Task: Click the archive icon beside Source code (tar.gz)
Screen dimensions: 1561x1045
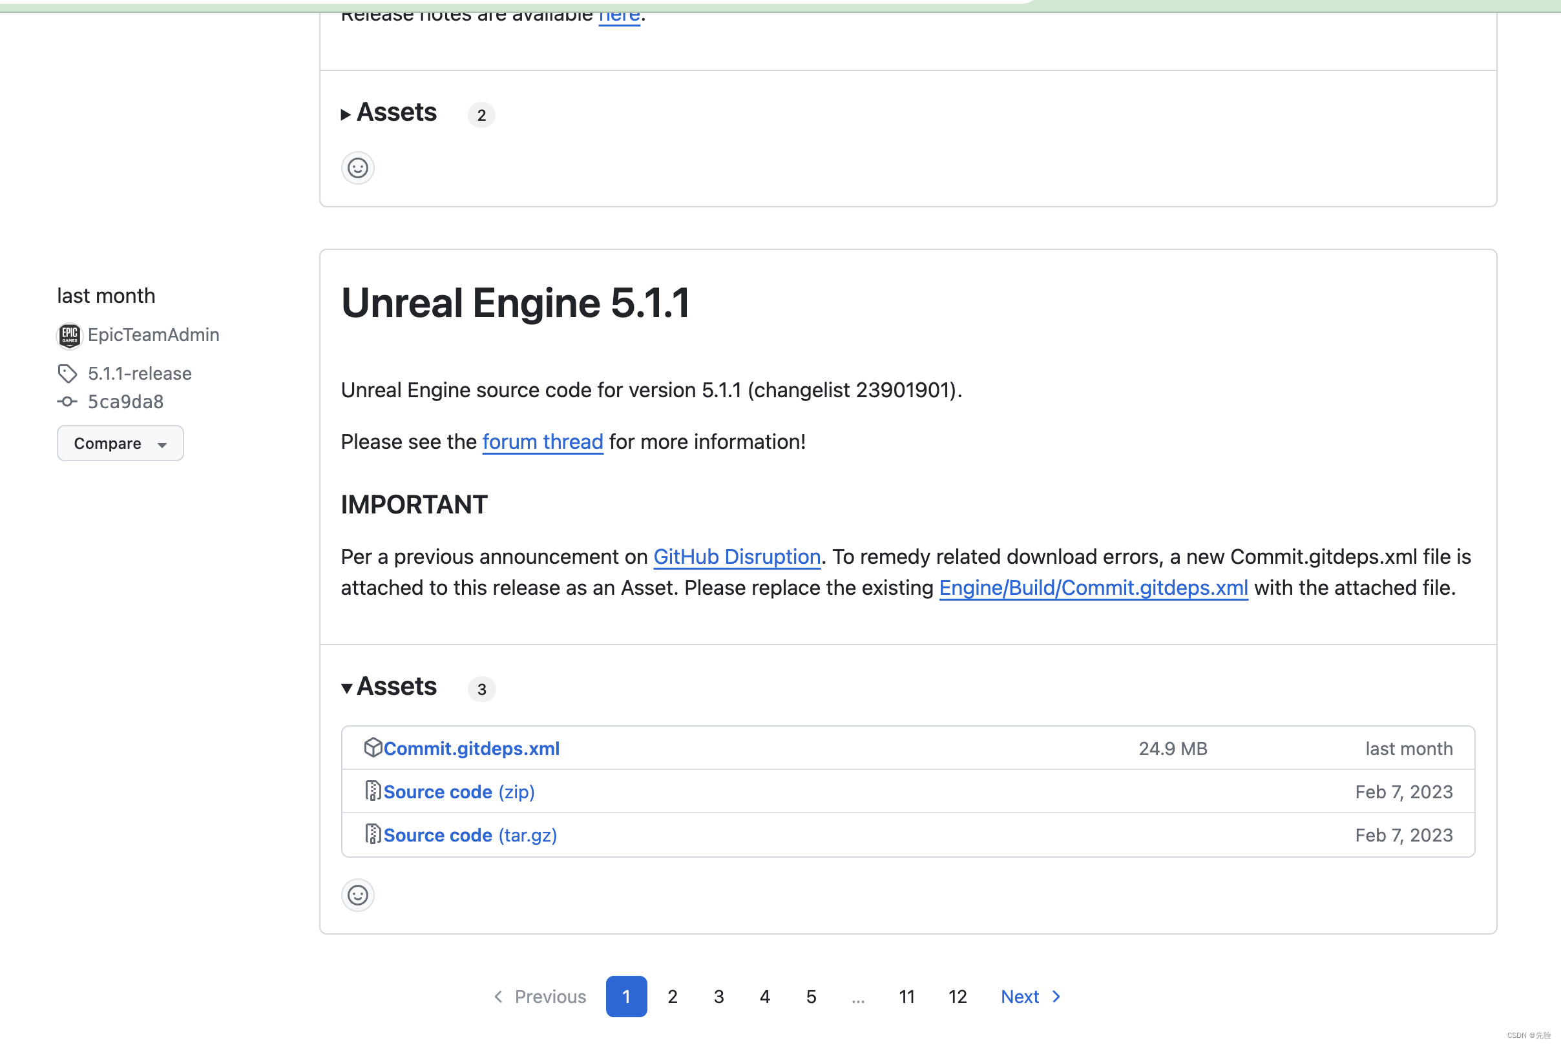Action: (x=373, y=834)
